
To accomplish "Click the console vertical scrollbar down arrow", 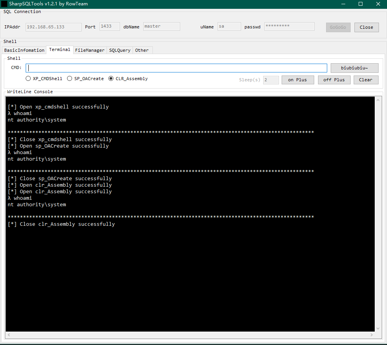I will tap(378, 329).
